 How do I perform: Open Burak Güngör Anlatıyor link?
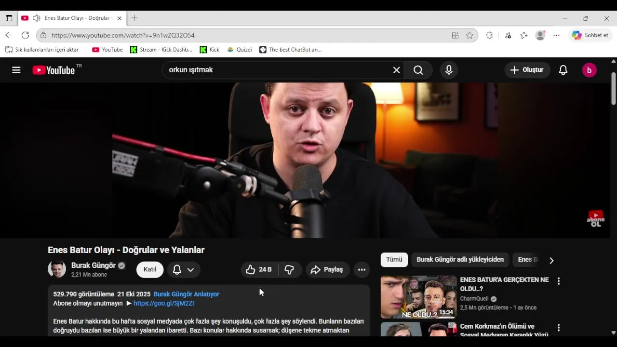187,294
